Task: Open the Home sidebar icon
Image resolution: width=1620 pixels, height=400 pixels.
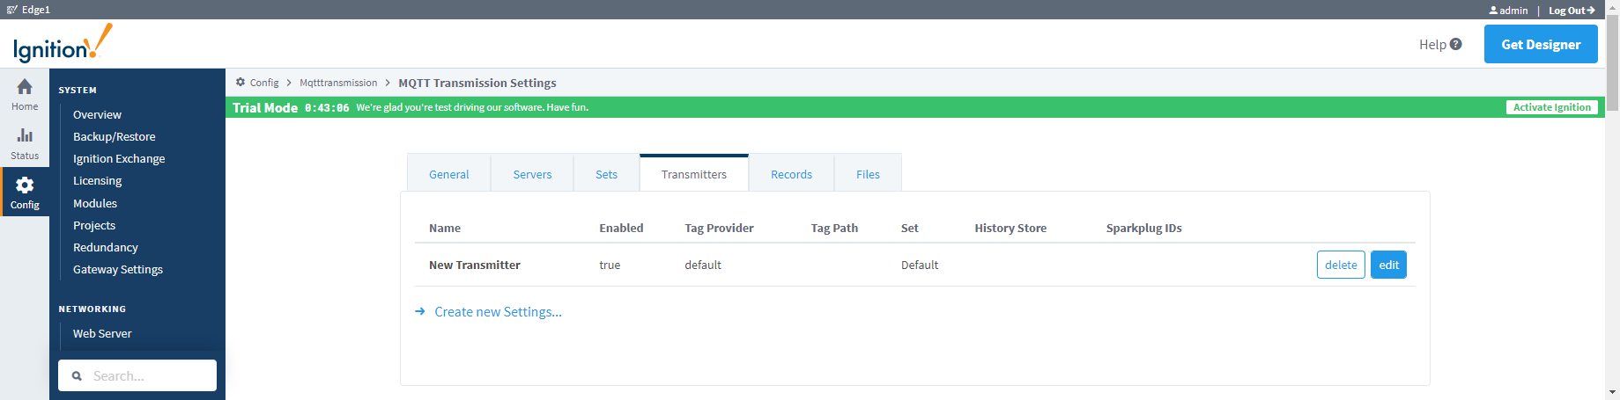Action: click(x=25, y=86)
